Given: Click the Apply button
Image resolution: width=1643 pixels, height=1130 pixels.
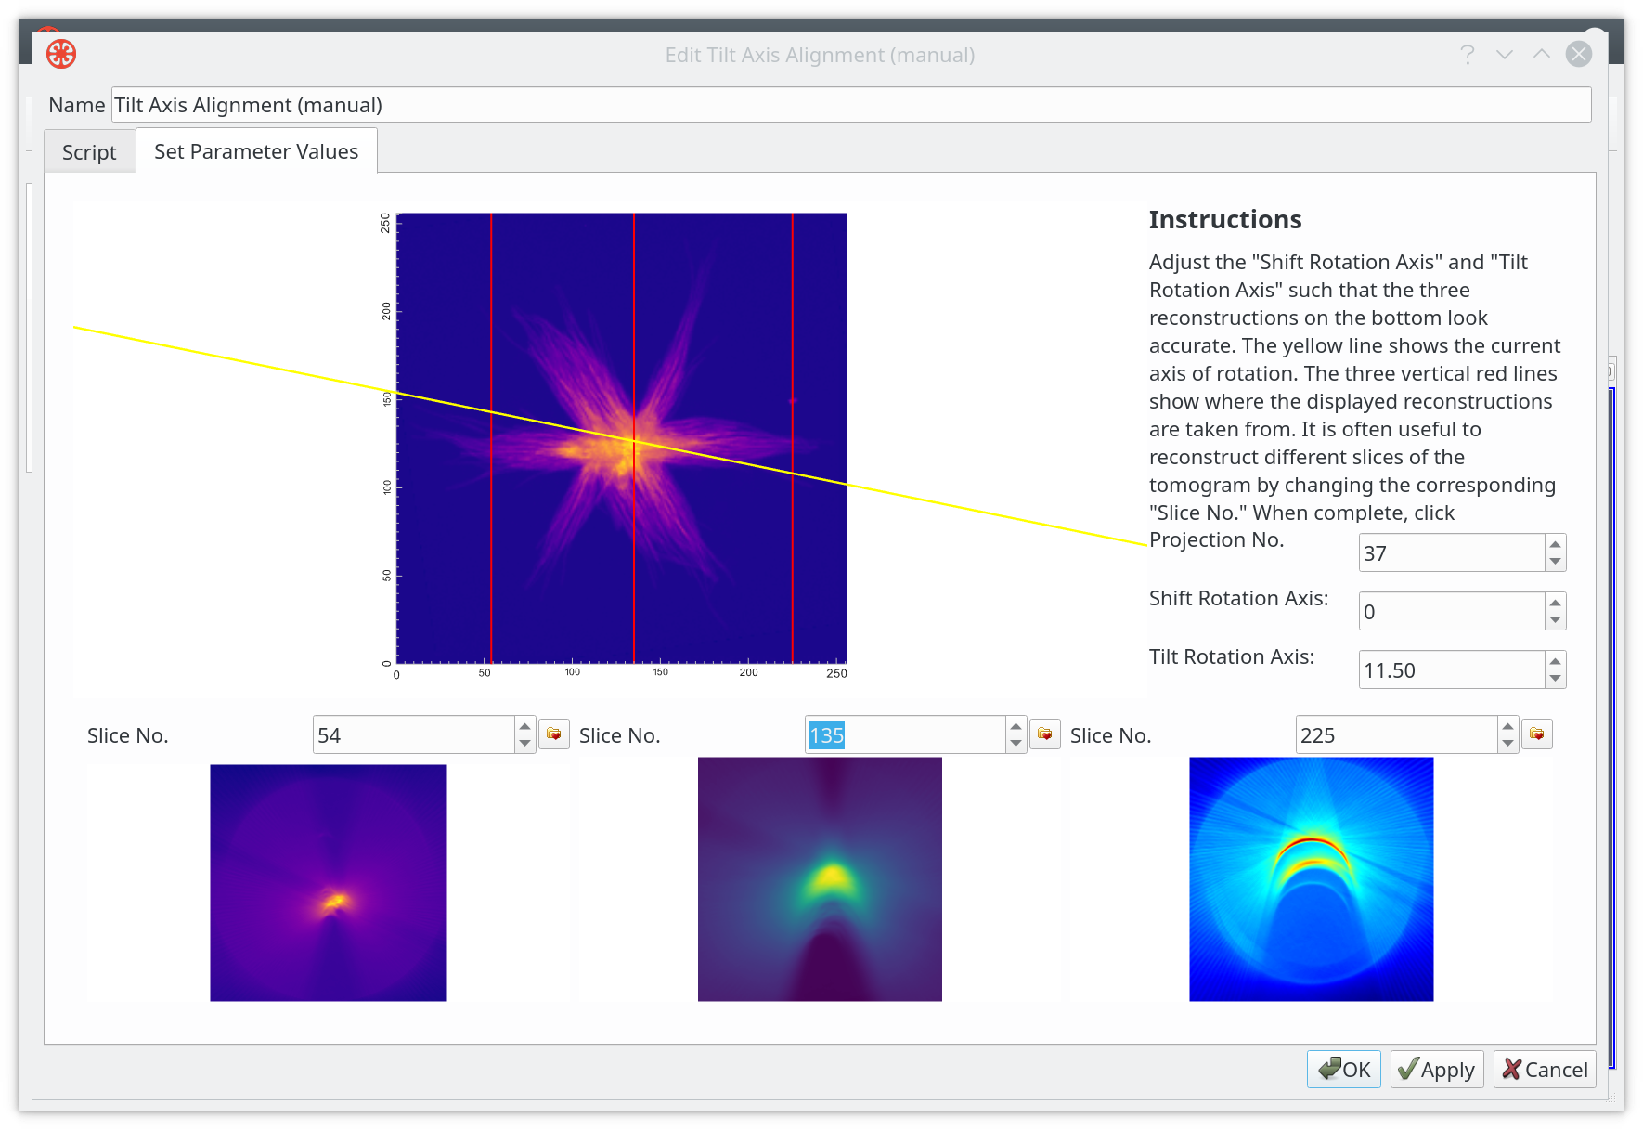Looking at the screenshot, I should [x=1437, y=1070].
